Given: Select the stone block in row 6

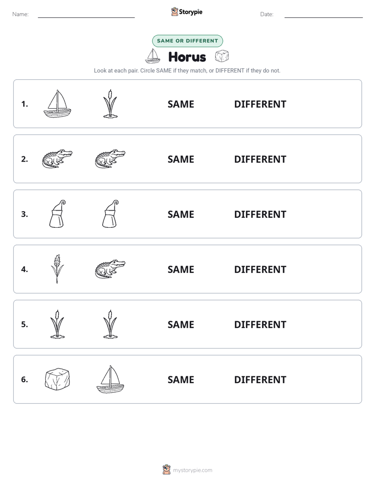Looking at the screenshot, I should (57, 379).
